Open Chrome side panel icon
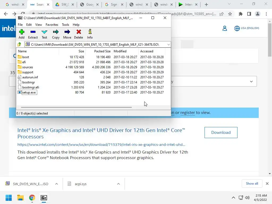 (249, 14)
